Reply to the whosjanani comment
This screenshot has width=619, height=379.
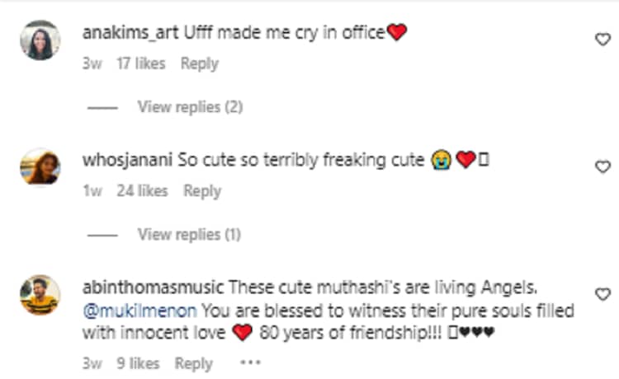pos(202,191)
